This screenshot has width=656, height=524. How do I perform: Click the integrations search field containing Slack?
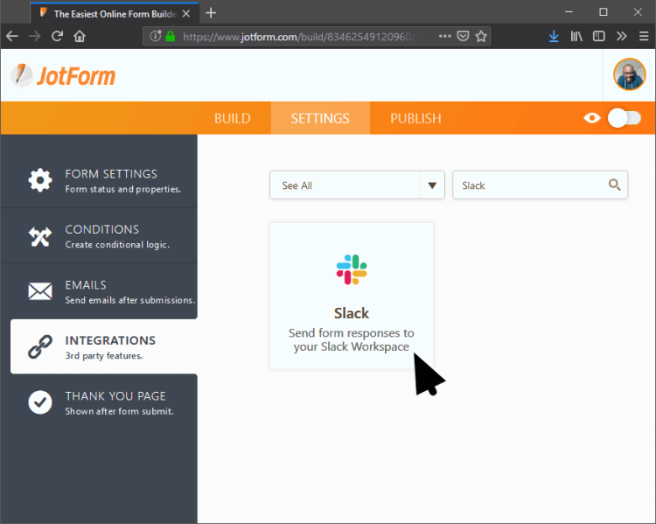(x=540, y=185)
